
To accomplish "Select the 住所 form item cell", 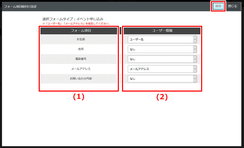I will point(79,49).
